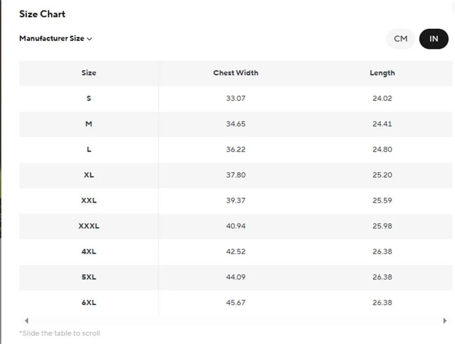Click the 25.59 length value for XXL

point(382,201)
